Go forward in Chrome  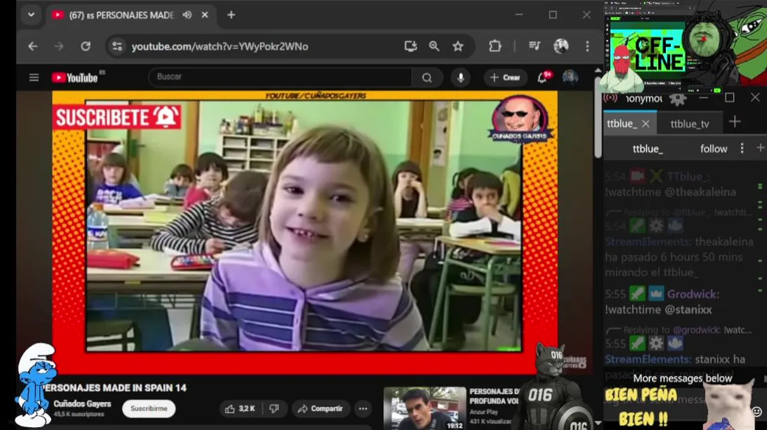tap(59, 46)
